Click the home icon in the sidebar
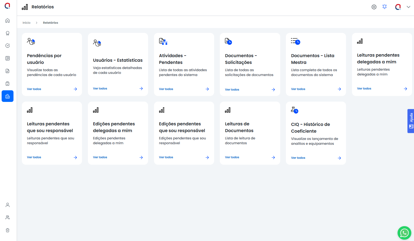Viewport: 414px width, 241px height. [8, 20]
